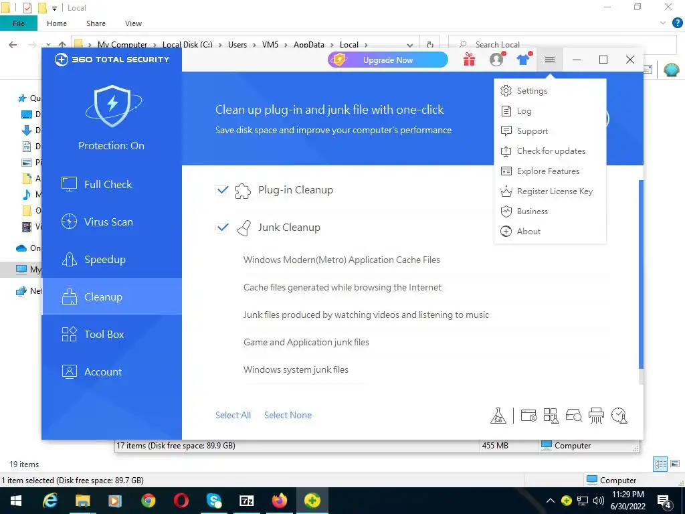Open the data shredder icon
The height and width of the screenshot is (514, 685).
click(x=596, y=416)
